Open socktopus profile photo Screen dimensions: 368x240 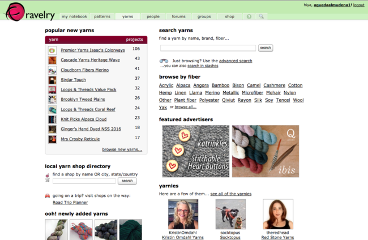coord(230,214)
